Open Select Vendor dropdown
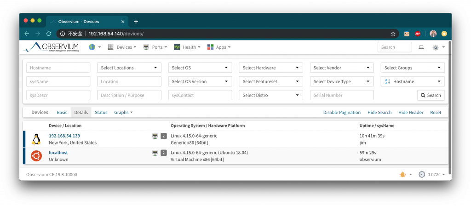 point(342,68)
